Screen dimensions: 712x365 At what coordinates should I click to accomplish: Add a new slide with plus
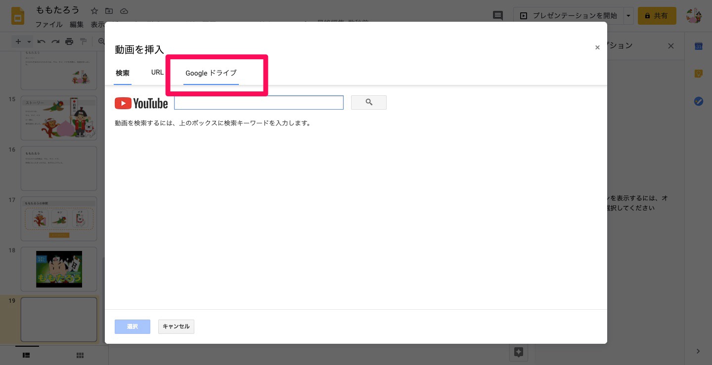point(18,41)
